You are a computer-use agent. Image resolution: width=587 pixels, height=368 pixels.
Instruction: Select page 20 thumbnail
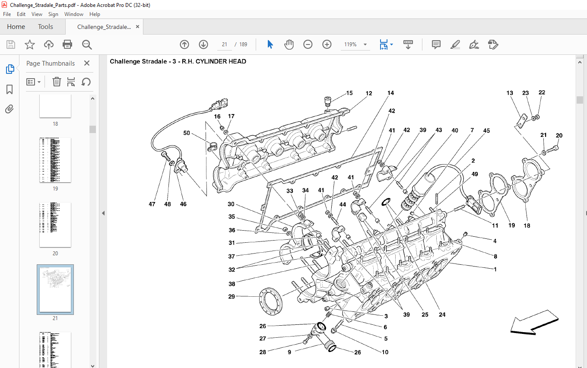[55, 225]
